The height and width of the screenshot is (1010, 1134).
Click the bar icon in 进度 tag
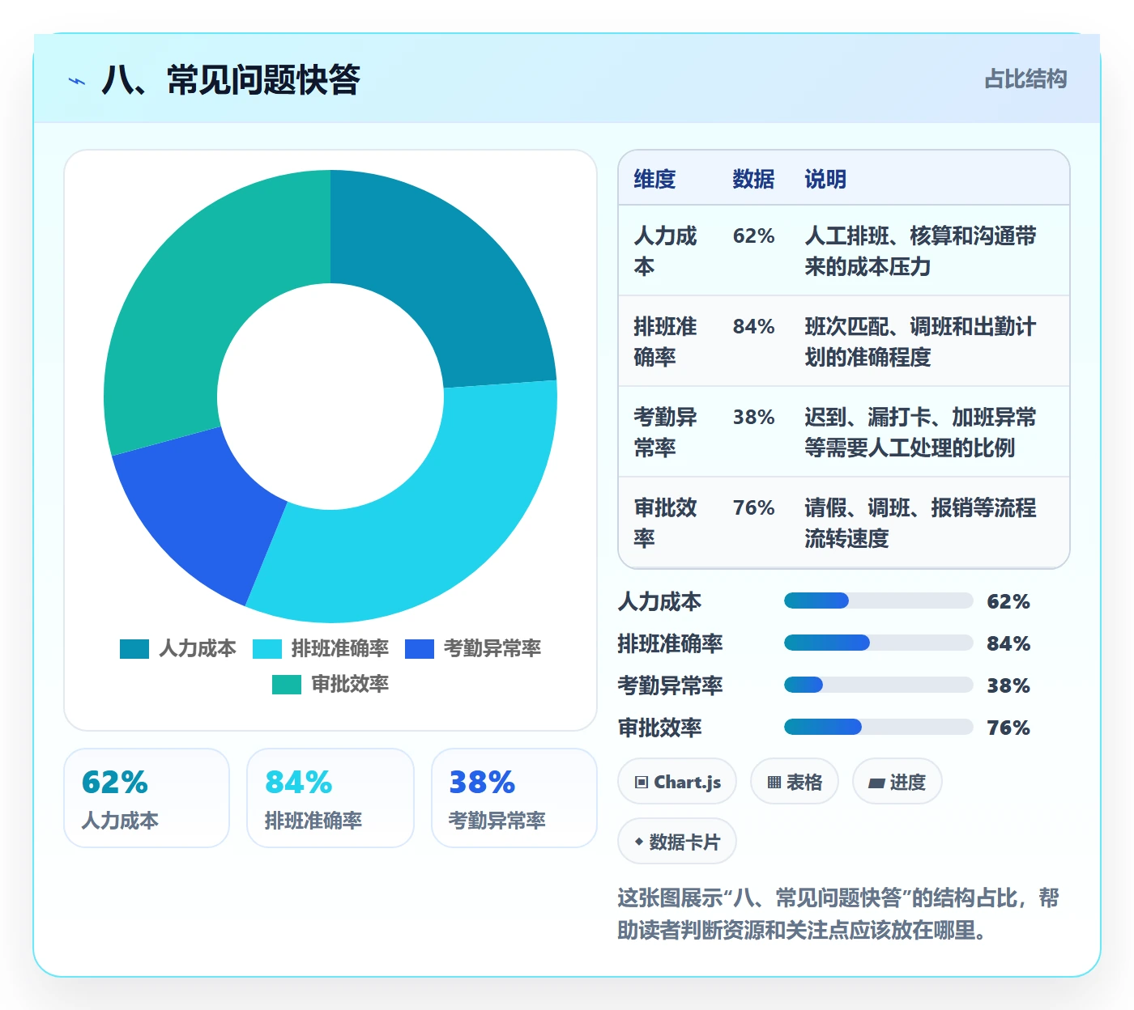[876, 783]
